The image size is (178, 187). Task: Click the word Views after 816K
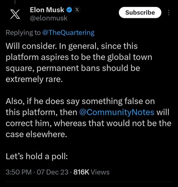click(100, 172)
